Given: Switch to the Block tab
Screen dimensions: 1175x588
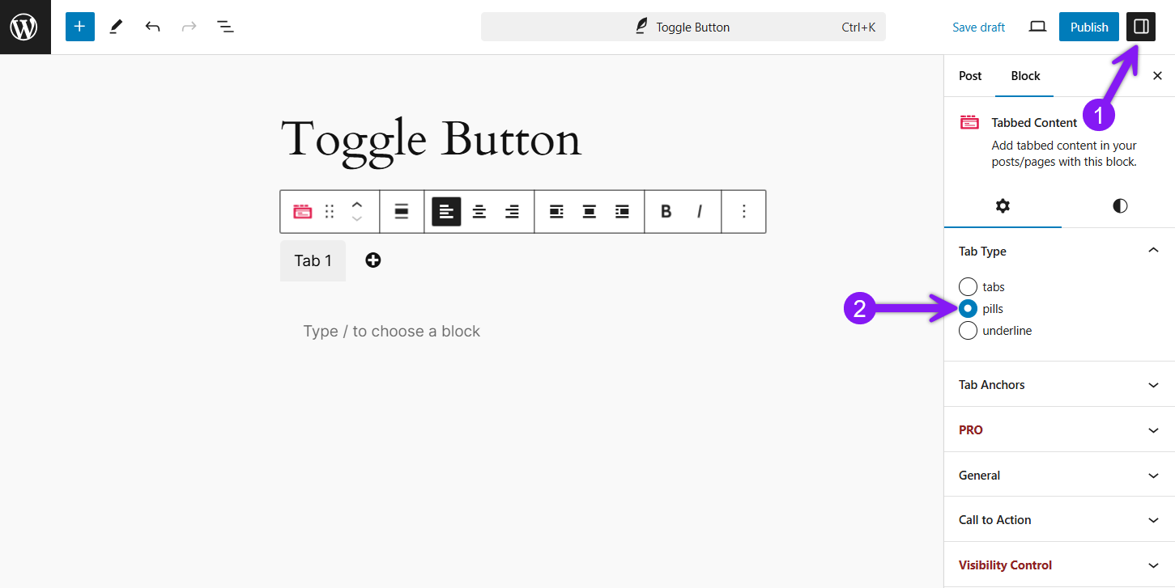Looking at the screenshot, I should (1025, 76).
